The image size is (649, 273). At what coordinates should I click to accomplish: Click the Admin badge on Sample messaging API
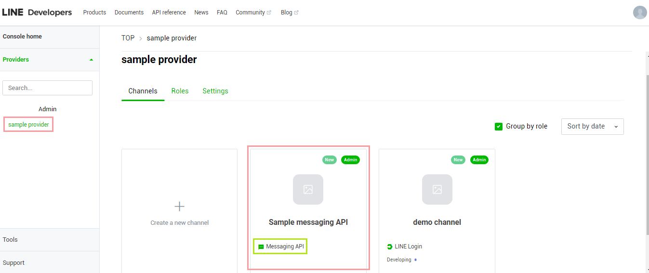coord(350,160)
